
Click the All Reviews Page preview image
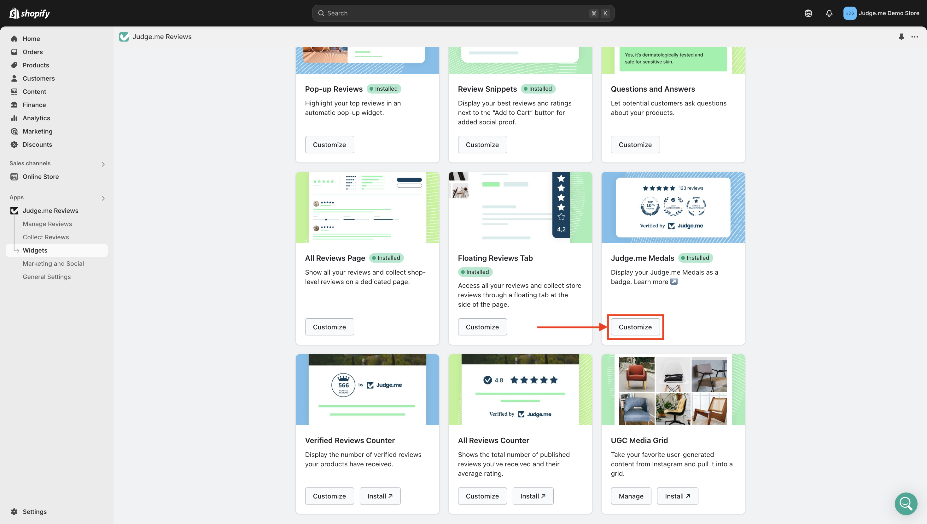(367, 207)
